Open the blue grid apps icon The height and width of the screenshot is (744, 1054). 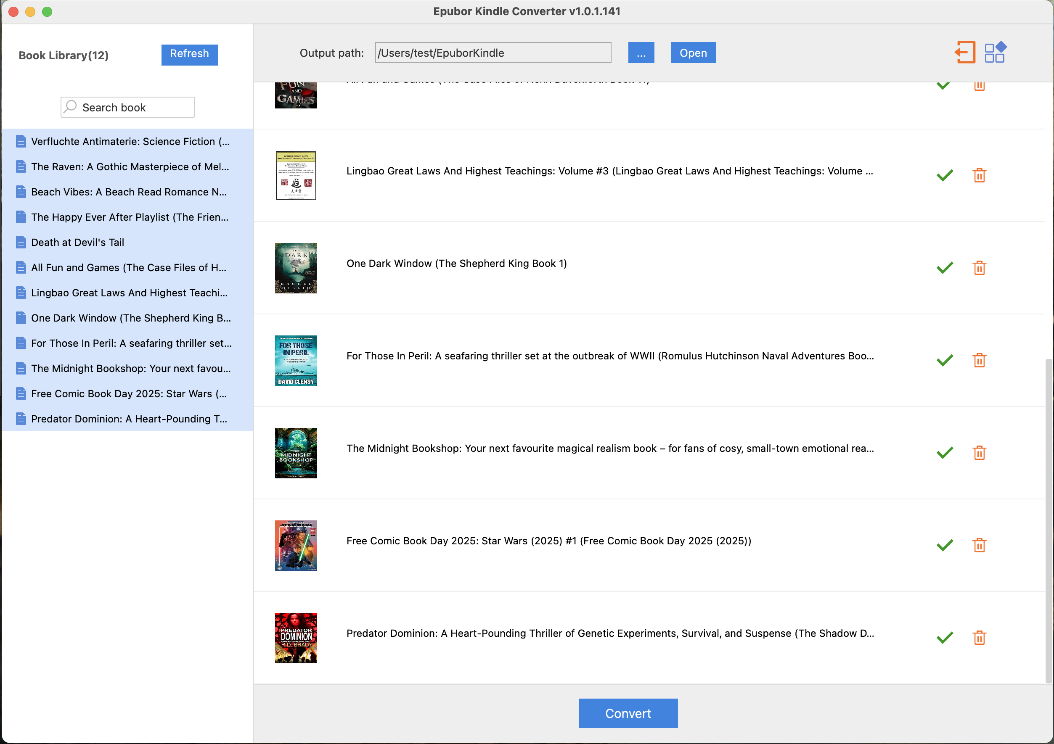pyautogui.click(x=995, y=52)
